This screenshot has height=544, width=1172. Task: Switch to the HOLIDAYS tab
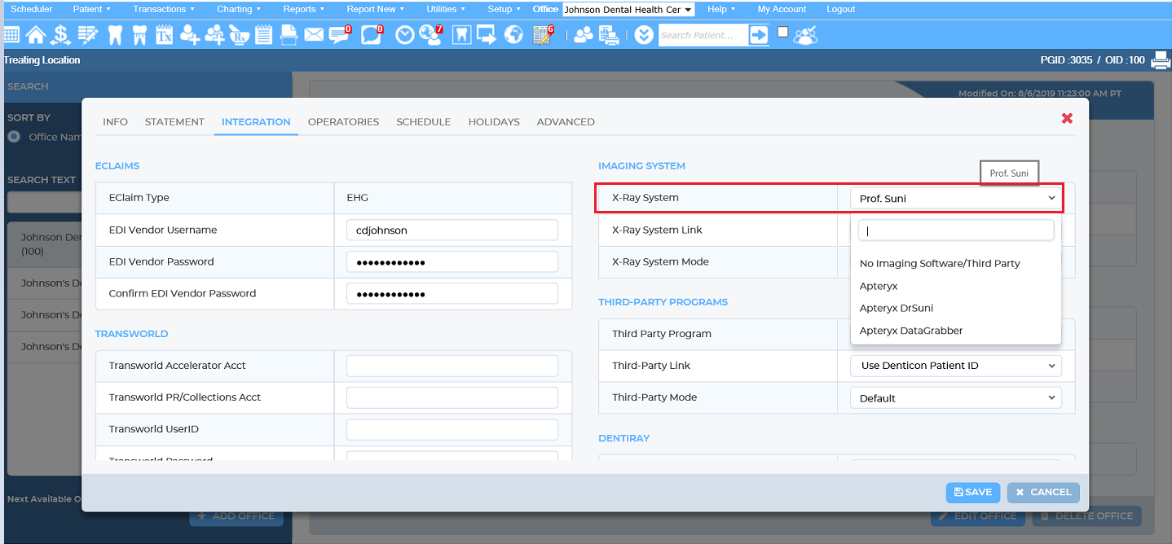pyautogui.click(x=494, y=121)
